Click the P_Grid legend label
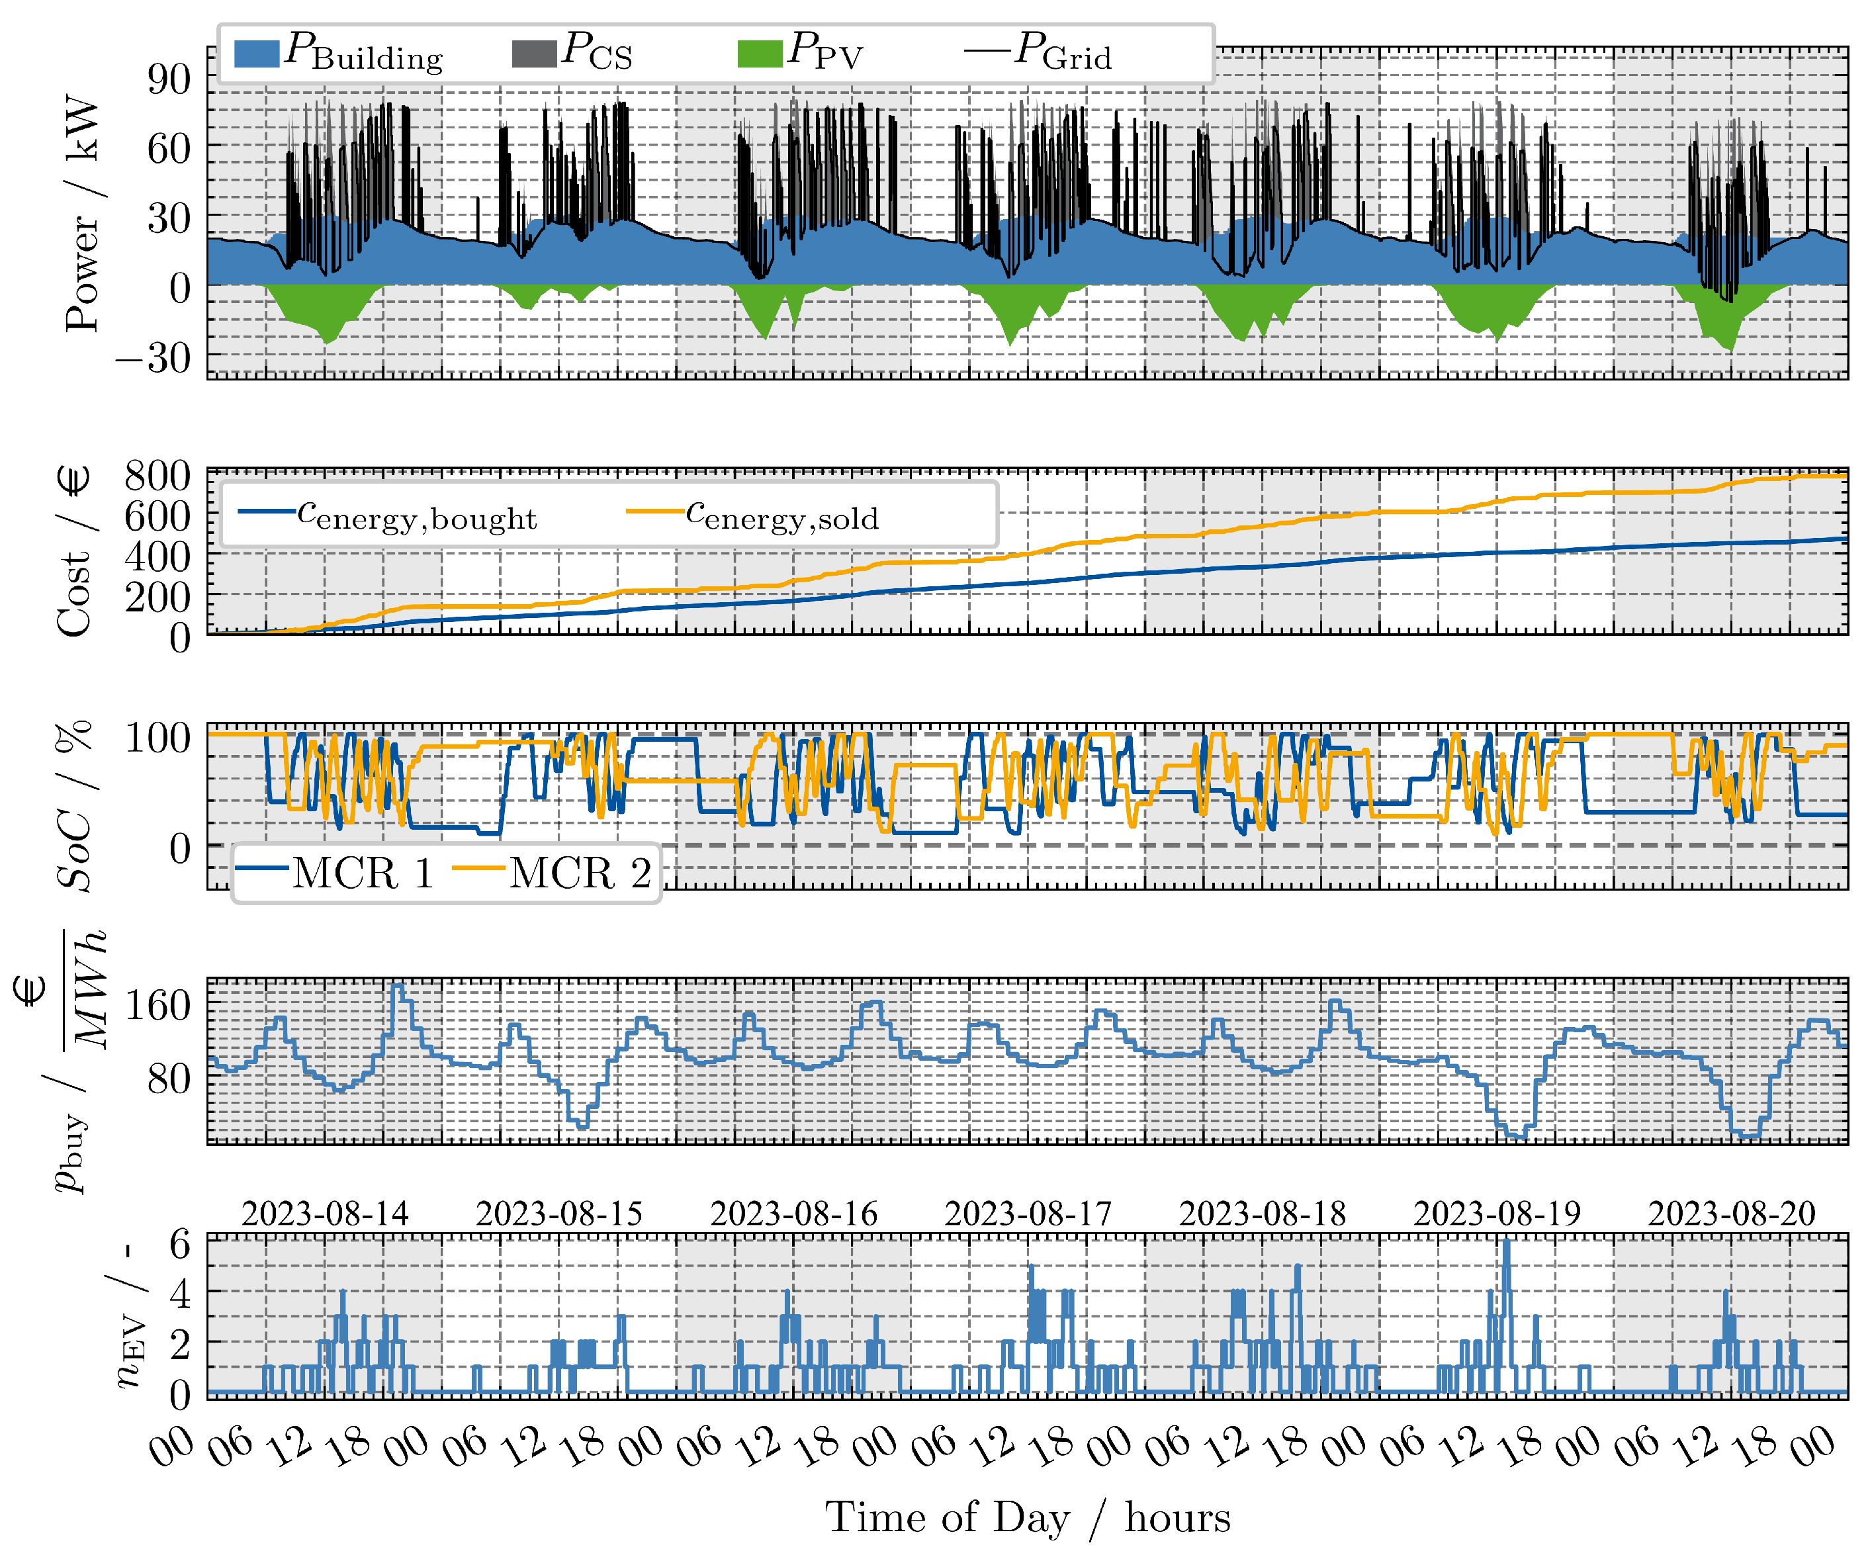Image resolution: width=1870 pixels, height=1555 pixels. [1063, 52]
